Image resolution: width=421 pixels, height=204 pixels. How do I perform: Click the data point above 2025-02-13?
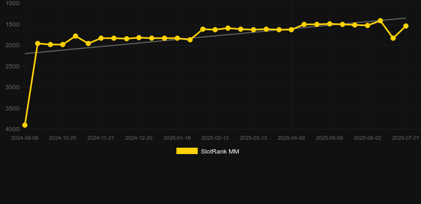[x=215, y=30]
